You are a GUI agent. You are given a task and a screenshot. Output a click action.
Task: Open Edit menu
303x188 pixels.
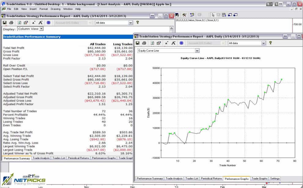tap(16, 9)
